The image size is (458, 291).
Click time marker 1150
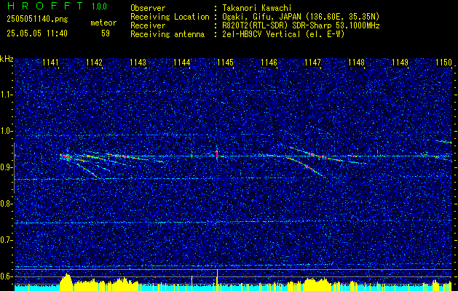(443, 62)
